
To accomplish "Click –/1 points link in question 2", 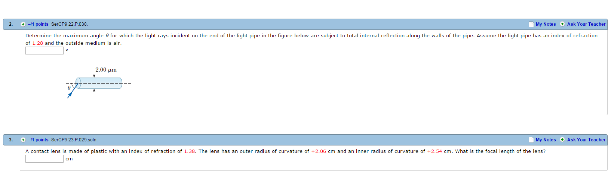I will pos(38,24).
